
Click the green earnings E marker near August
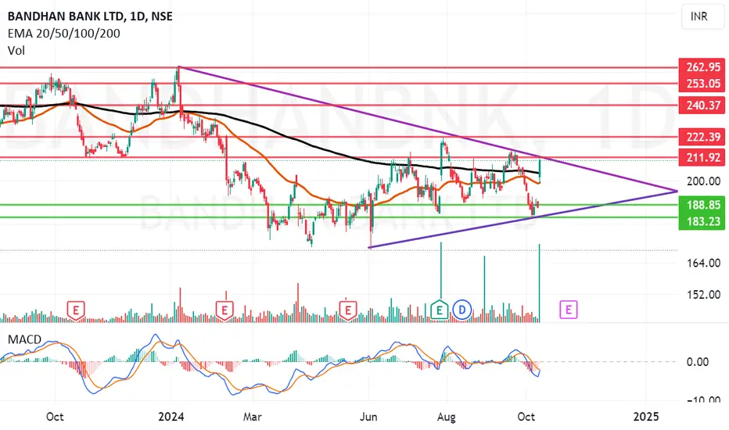pos(440,310)
